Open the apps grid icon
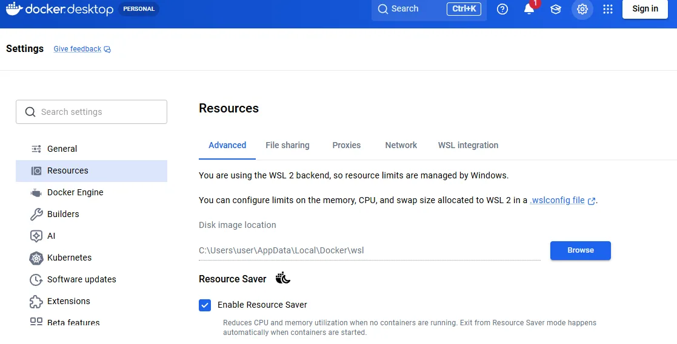Image resolution: width=677 pixels, height=344 pixels. (x=608, y=9)
